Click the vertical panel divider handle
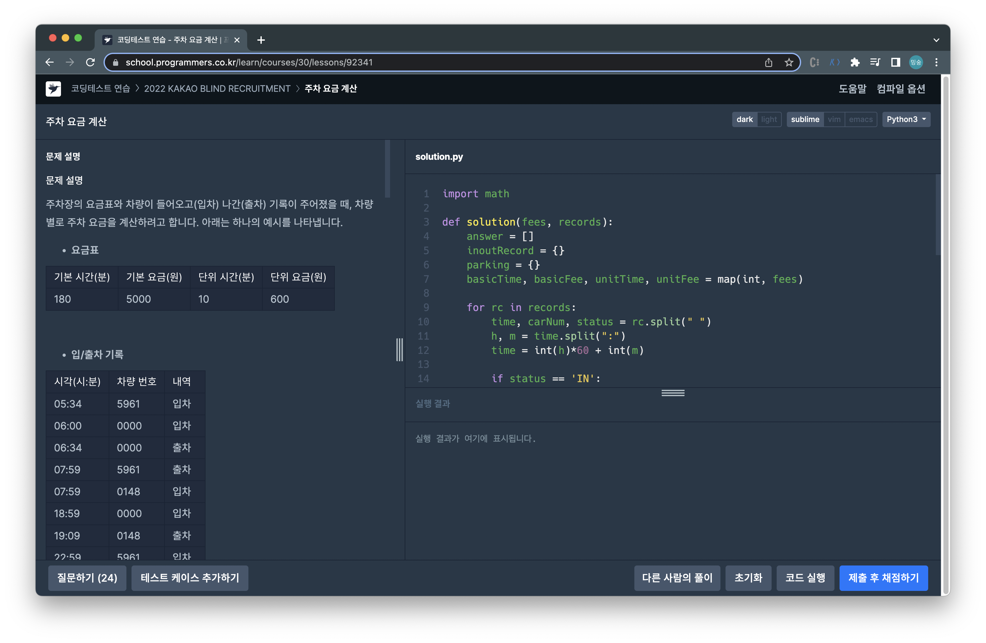 (x=399, y=350)
